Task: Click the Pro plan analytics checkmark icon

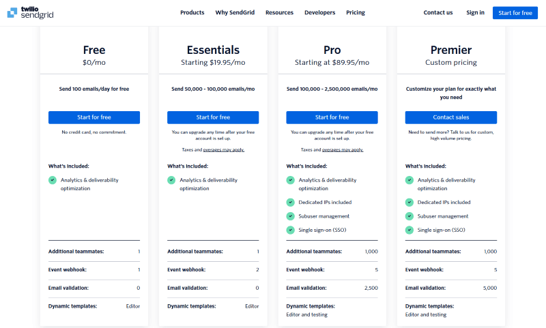Action: click(x=291, y=180)
